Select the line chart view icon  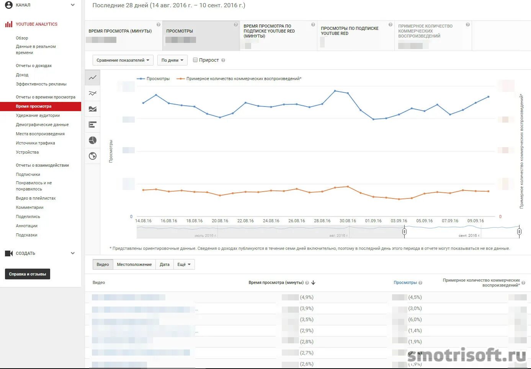(x=93, y=77)
